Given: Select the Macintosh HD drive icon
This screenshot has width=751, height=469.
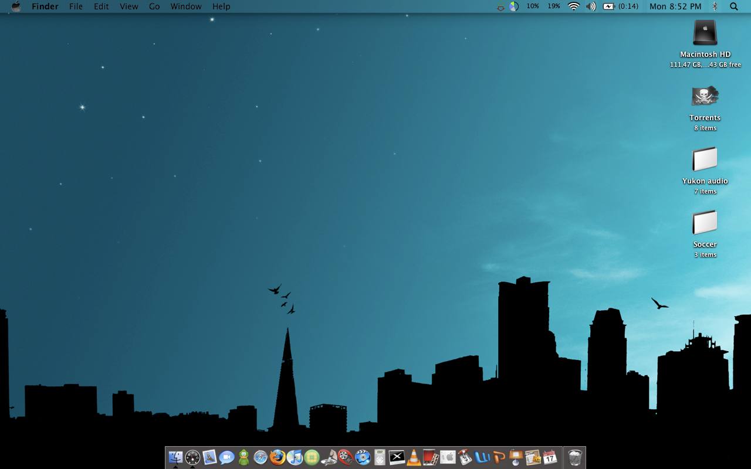Looking at the screenshot, I should point(705,33).
